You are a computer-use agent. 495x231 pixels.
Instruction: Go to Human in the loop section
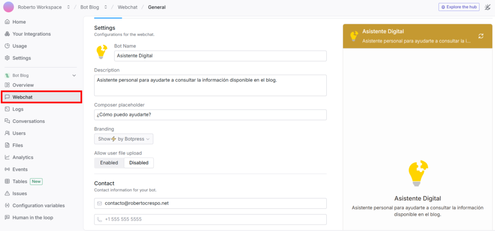tap(29, 217)
